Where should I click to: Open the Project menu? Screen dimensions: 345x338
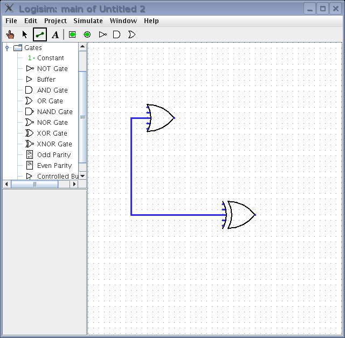point(56,21)
